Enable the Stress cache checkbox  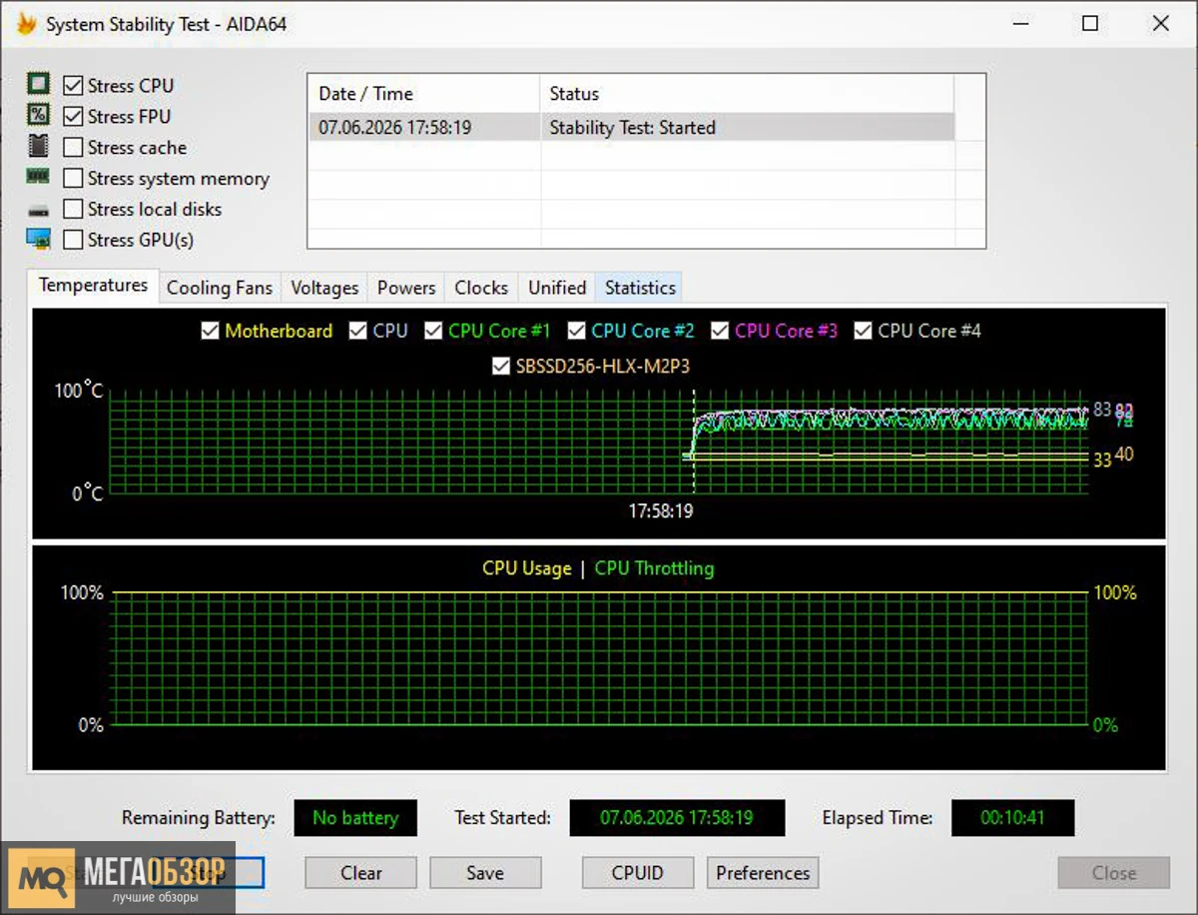pos(73,148)
